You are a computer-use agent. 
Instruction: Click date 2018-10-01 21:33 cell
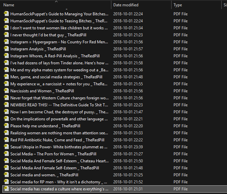click(x=128, y=133)
